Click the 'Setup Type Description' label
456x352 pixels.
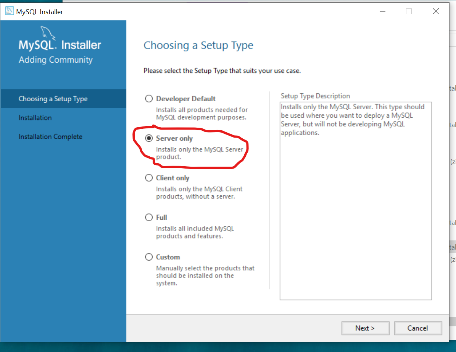[x=315, y=96]
